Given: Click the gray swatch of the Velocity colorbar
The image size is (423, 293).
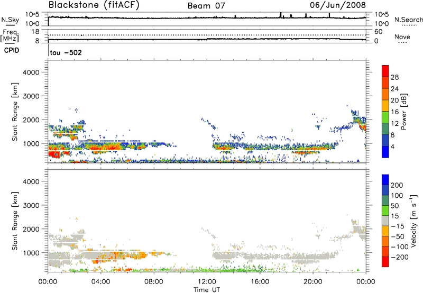Looking at the screenshot, I should 385,221.
